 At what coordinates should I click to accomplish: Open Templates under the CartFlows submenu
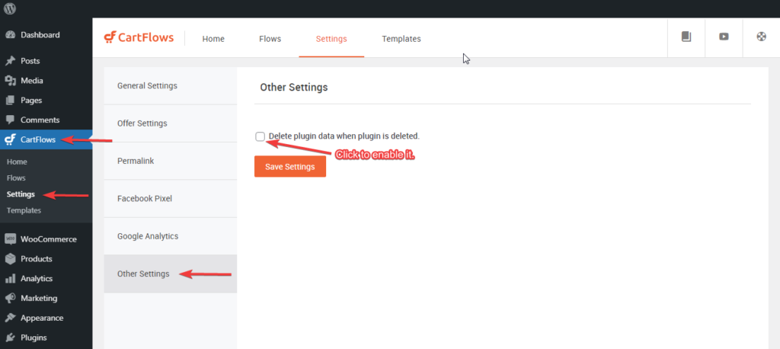coord(24,210)
